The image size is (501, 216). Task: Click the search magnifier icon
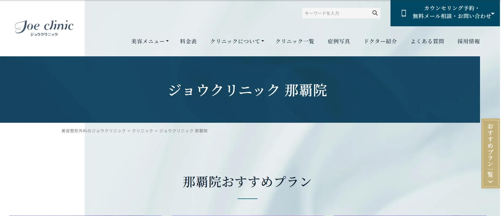375,13
